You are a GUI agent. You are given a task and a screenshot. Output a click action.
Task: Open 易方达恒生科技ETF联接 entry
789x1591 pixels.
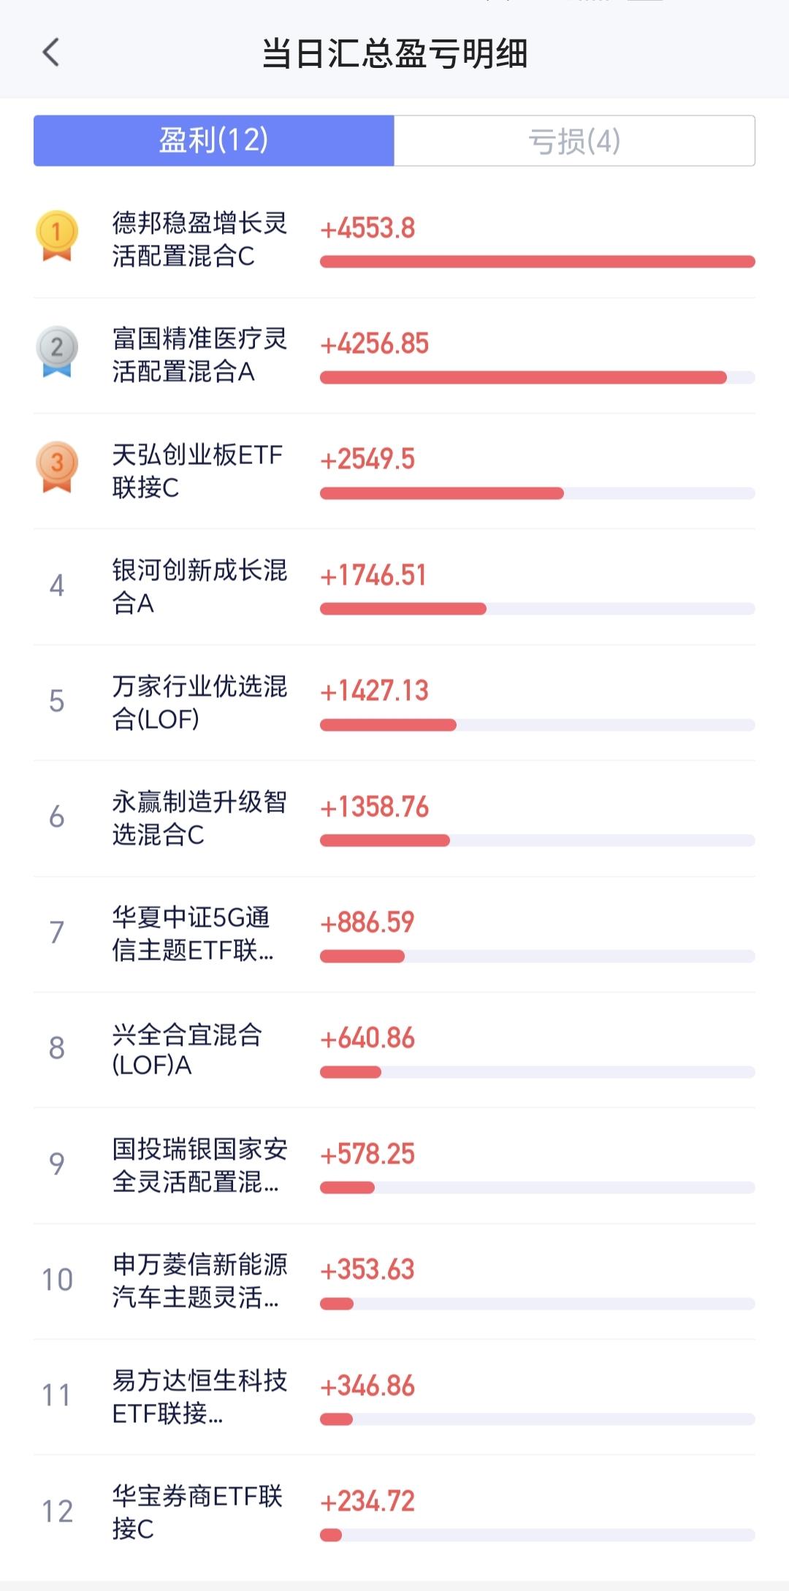coord(394,1397)
